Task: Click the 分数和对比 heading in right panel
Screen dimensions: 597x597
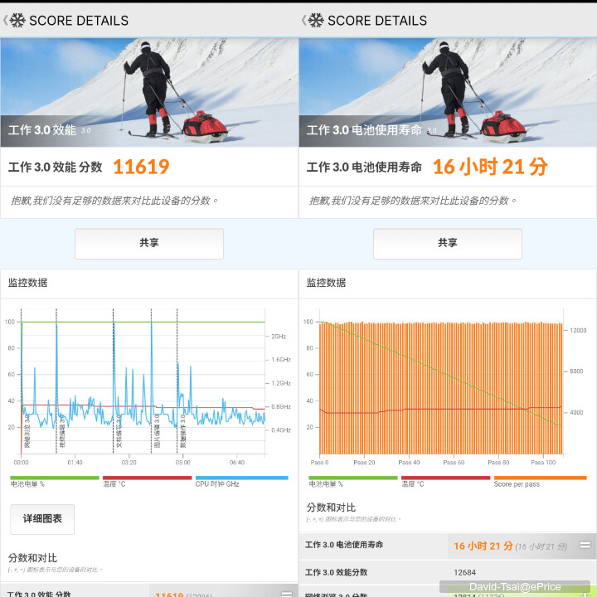Action: (x=331, y=507)
